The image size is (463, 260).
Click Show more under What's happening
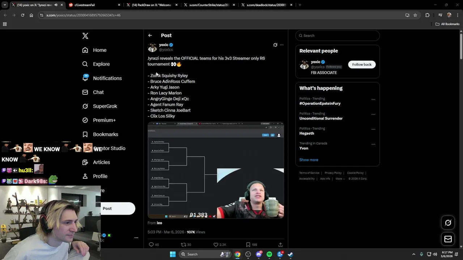pos(309,160)
